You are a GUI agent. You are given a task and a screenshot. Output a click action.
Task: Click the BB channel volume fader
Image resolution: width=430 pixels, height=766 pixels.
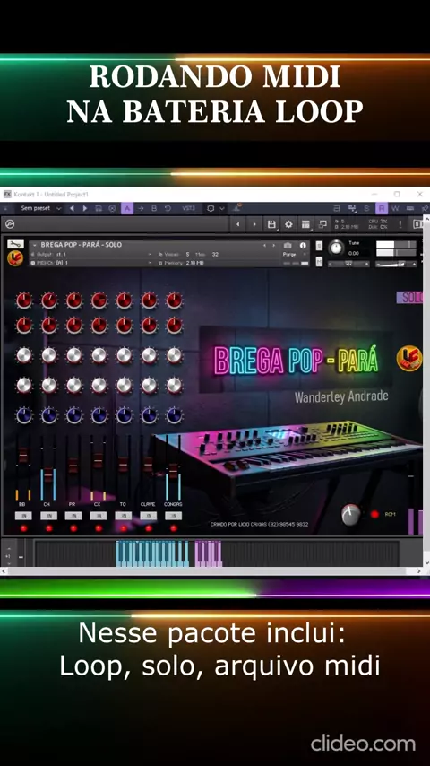pos(23,455)
